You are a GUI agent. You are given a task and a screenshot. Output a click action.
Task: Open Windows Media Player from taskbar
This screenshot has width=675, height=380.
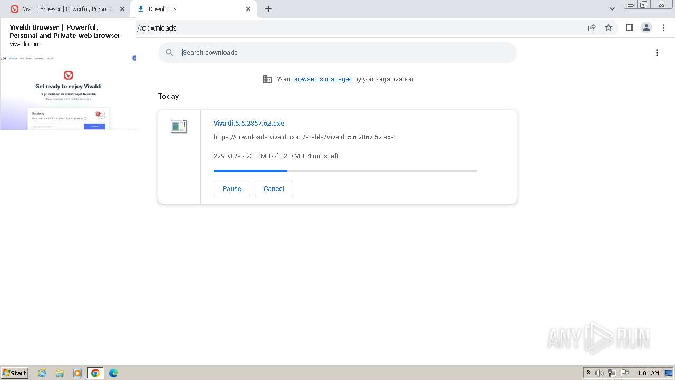[x=78, y=373]
